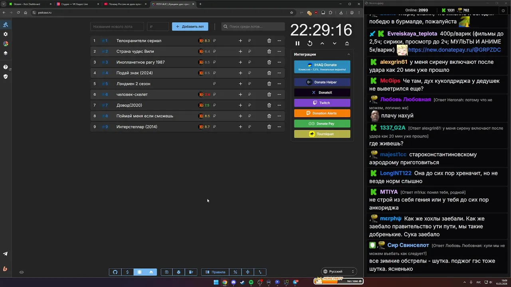Screen dimensions: 511x287
Task: Focus the Название нового лота field
Action: [117, 27]
